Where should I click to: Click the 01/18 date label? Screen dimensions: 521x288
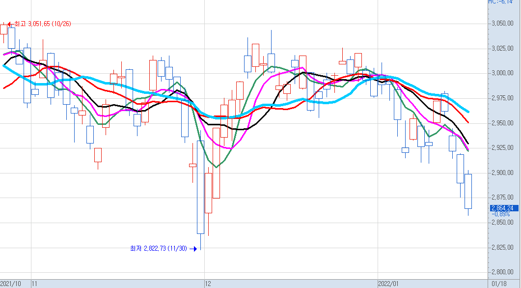point(499,284)
